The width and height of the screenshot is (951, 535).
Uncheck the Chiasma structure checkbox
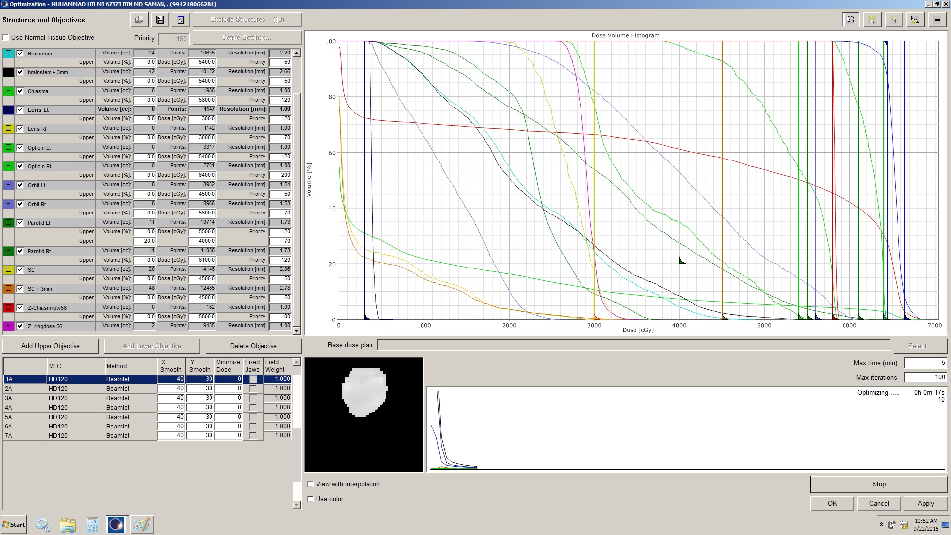(20, 91)
